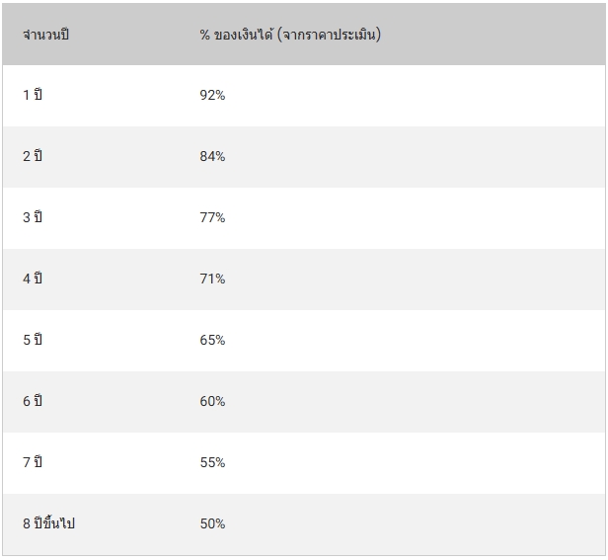
Task: Click the '8 ปีขึ้นไป' row label
Action: 48,524
